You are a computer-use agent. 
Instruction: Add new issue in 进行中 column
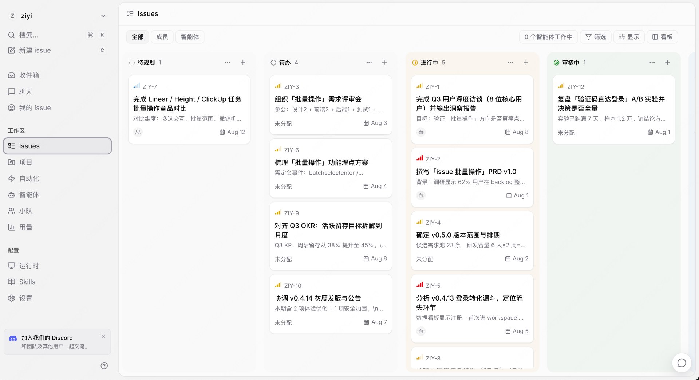pyautogui.click(x=526, y=63)
